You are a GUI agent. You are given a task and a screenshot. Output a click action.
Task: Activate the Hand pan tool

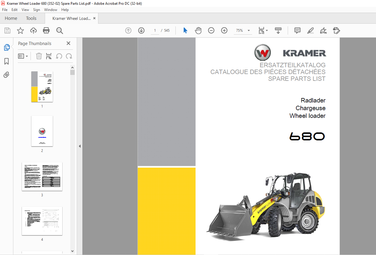pos(198,31)
